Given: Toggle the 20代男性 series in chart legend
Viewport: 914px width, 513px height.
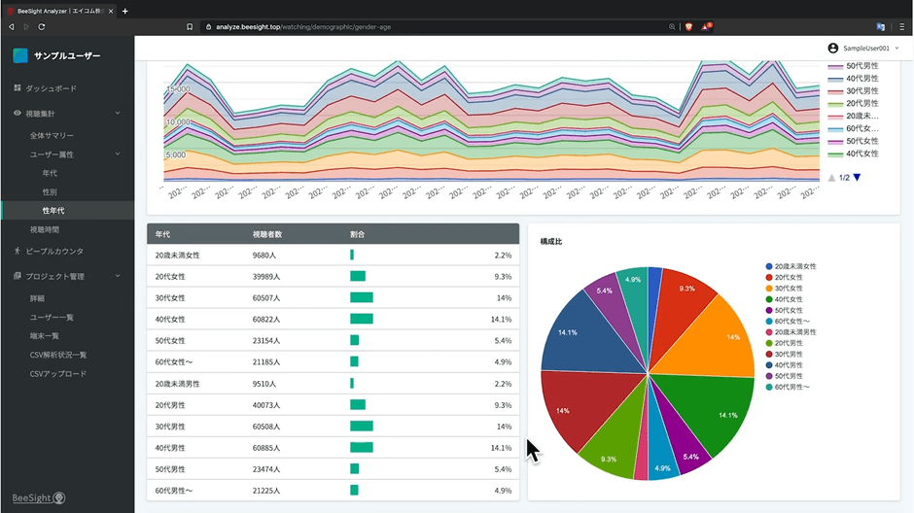Looking at the screenshot, I should pyautogui.click(x=854, y=103).
